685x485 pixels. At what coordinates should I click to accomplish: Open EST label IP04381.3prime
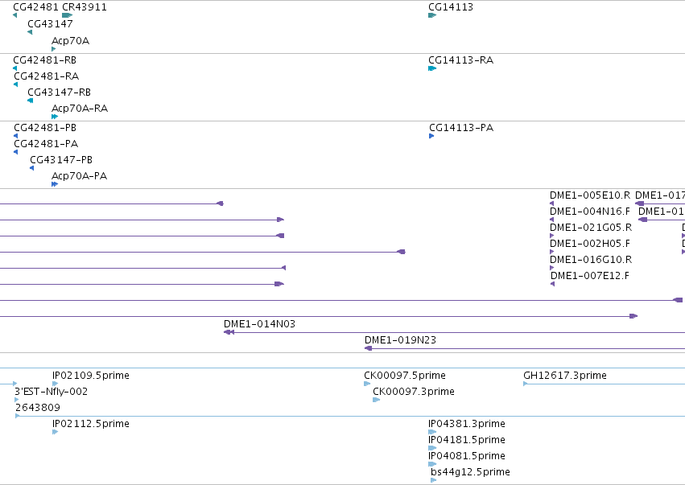467,424
